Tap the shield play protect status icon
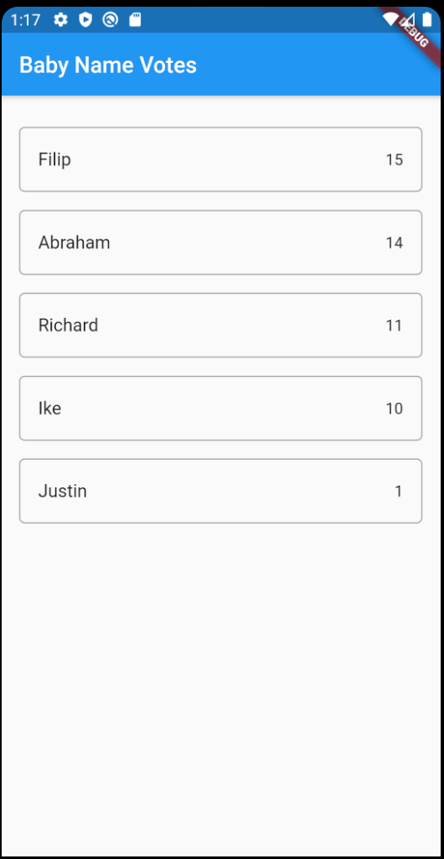Image resolution: width=444 pixels, height=859 pixels. point(85,20)
